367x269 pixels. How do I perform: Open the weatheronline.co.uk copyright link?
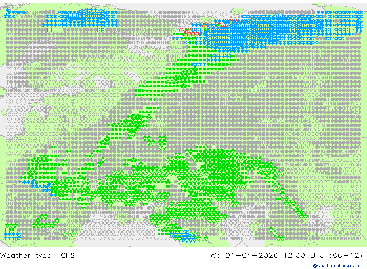click(x=336, y=266)
